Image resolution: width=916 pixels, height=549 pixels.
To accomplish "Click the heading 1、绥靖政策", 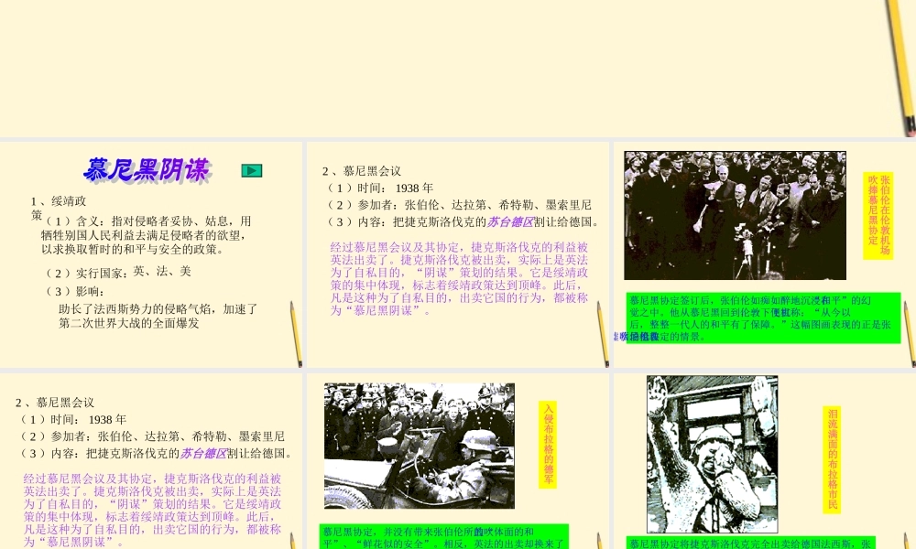I will pyautogui.click(x=59, y=209).
